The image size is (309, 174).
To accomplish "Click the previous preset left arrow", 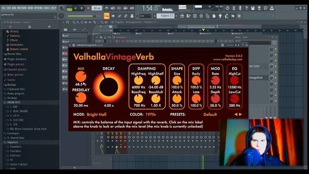I will 236,115.
